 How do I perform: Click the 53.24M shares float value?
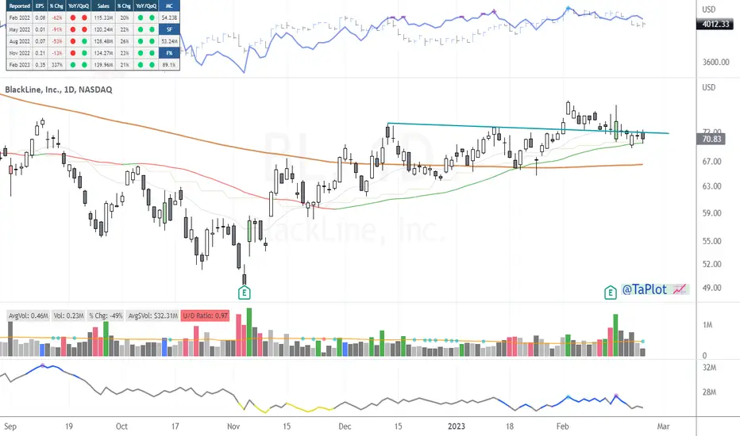point(169,41)
